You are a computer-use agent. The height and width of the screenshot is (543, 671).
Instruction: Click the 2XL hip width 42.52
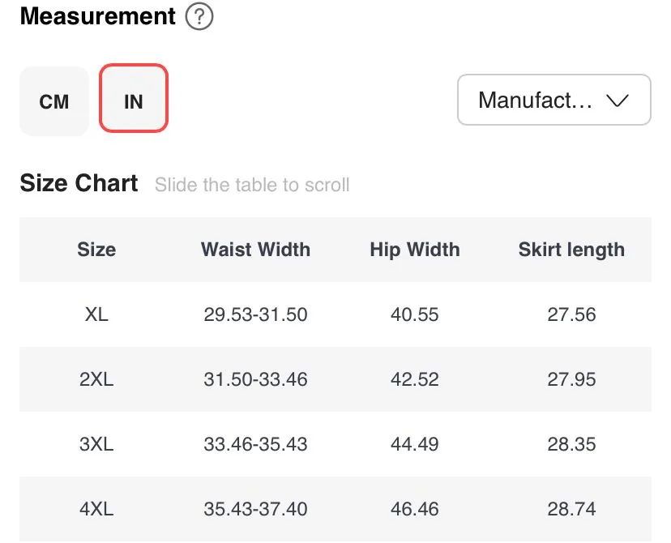point(415,379)
